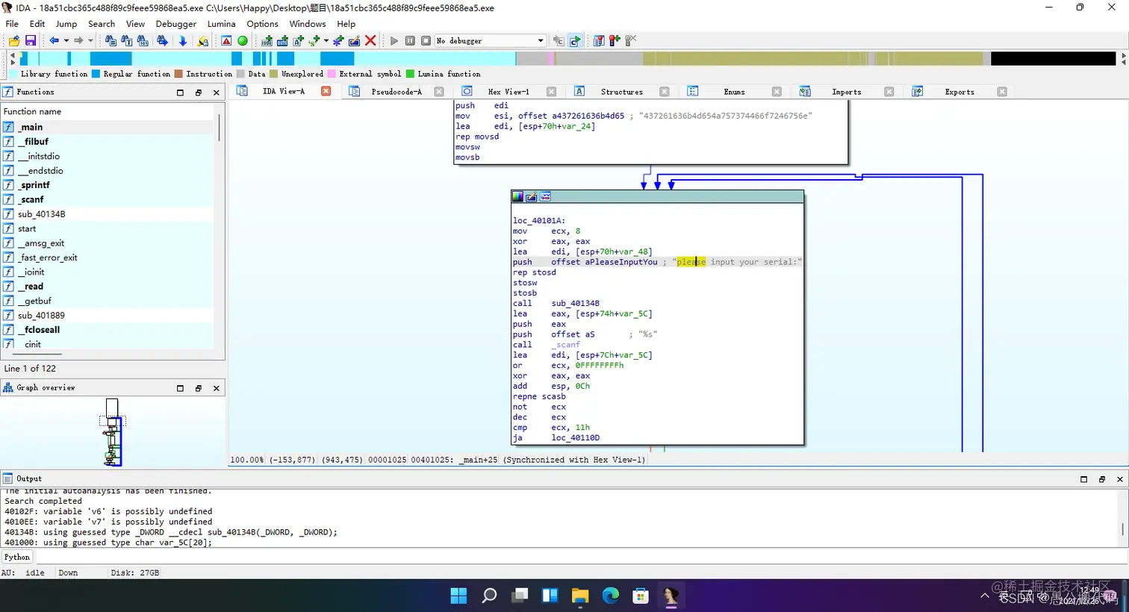Select _scanf function in list
This screenshot has width=1129, height=612.
108,199
